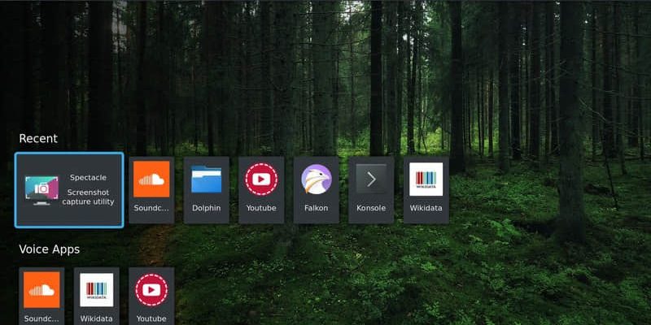Image resolution: width=651 pixels, height=325 pixels.
Task: Open Wikidata under Voice Apps
Action: [x=96, y=296]
